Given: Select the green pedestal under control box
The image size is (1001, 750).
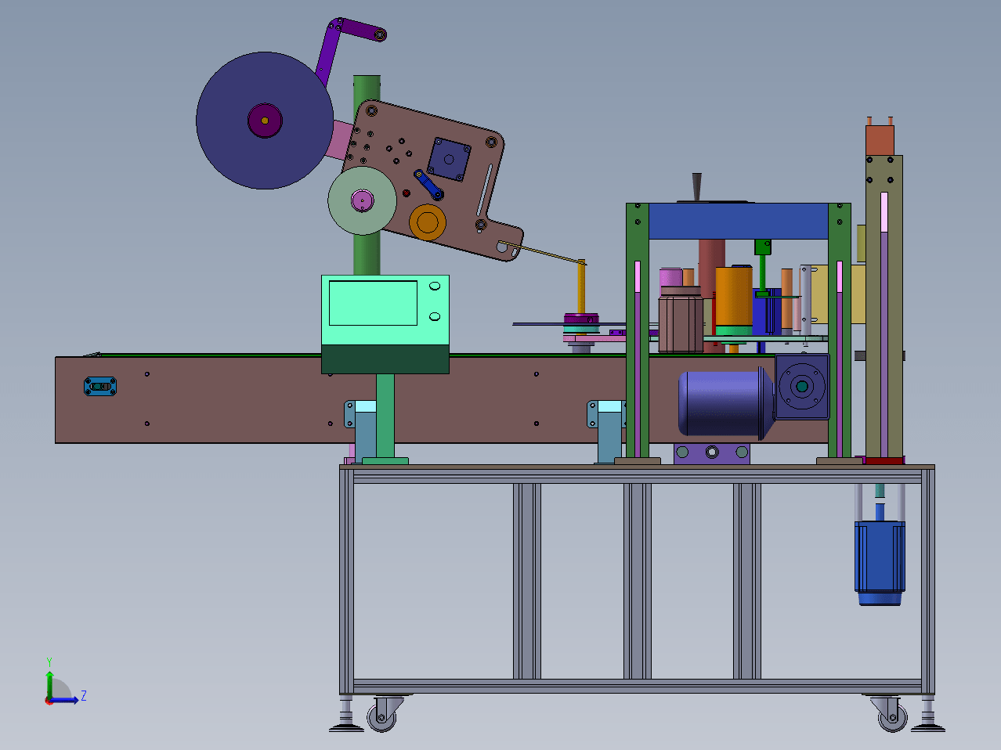Looking at the screenshot, I should 385,419.
